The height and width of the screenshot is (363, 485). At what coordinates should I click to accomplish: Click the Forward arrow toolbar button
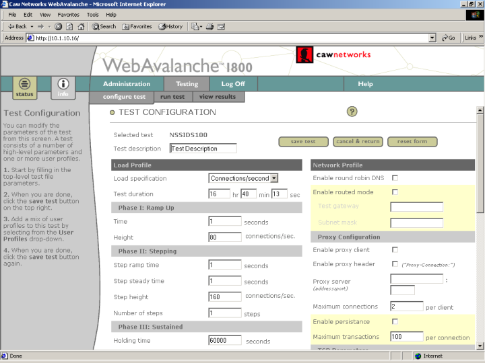40,26
